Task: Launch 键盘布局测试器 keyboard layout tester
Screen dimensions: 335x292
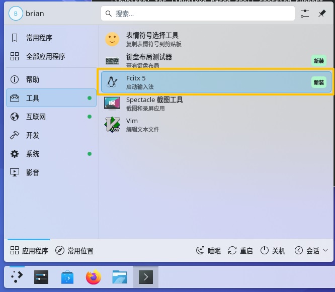Action: (x=216, y=61)
